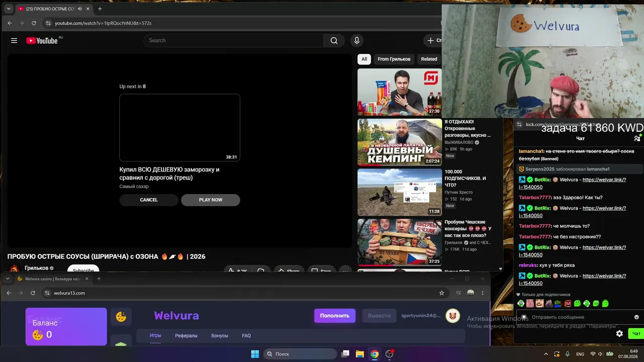Show hidden system tray icons
The image size is (644, 362).
(546, 354)
